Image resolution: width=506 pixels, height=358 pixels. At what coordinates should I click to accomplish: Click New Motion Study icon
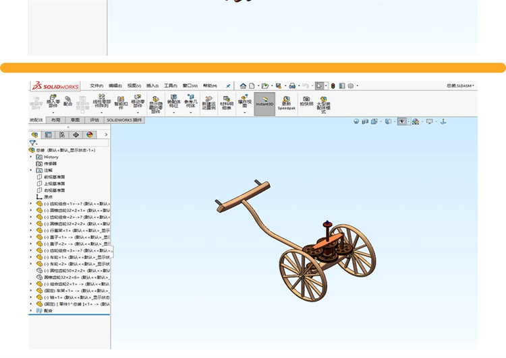(208, 103)
